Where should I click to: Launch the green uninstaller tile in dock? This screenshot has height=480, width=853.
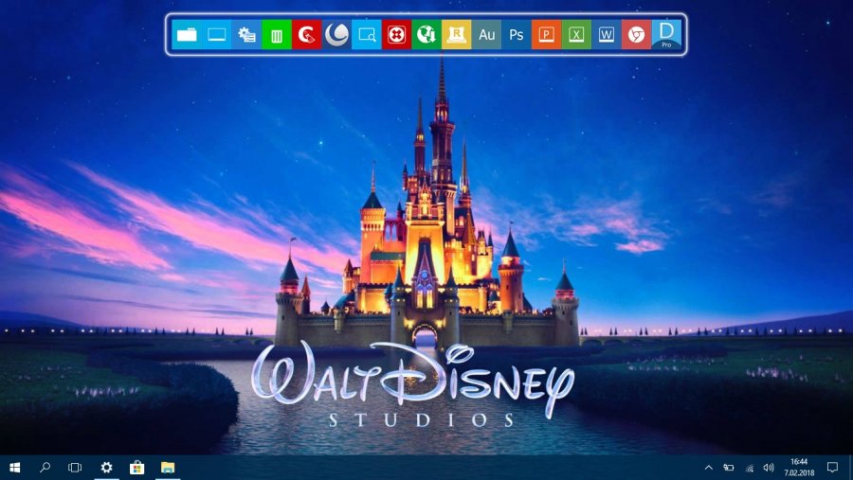point(277,35)
